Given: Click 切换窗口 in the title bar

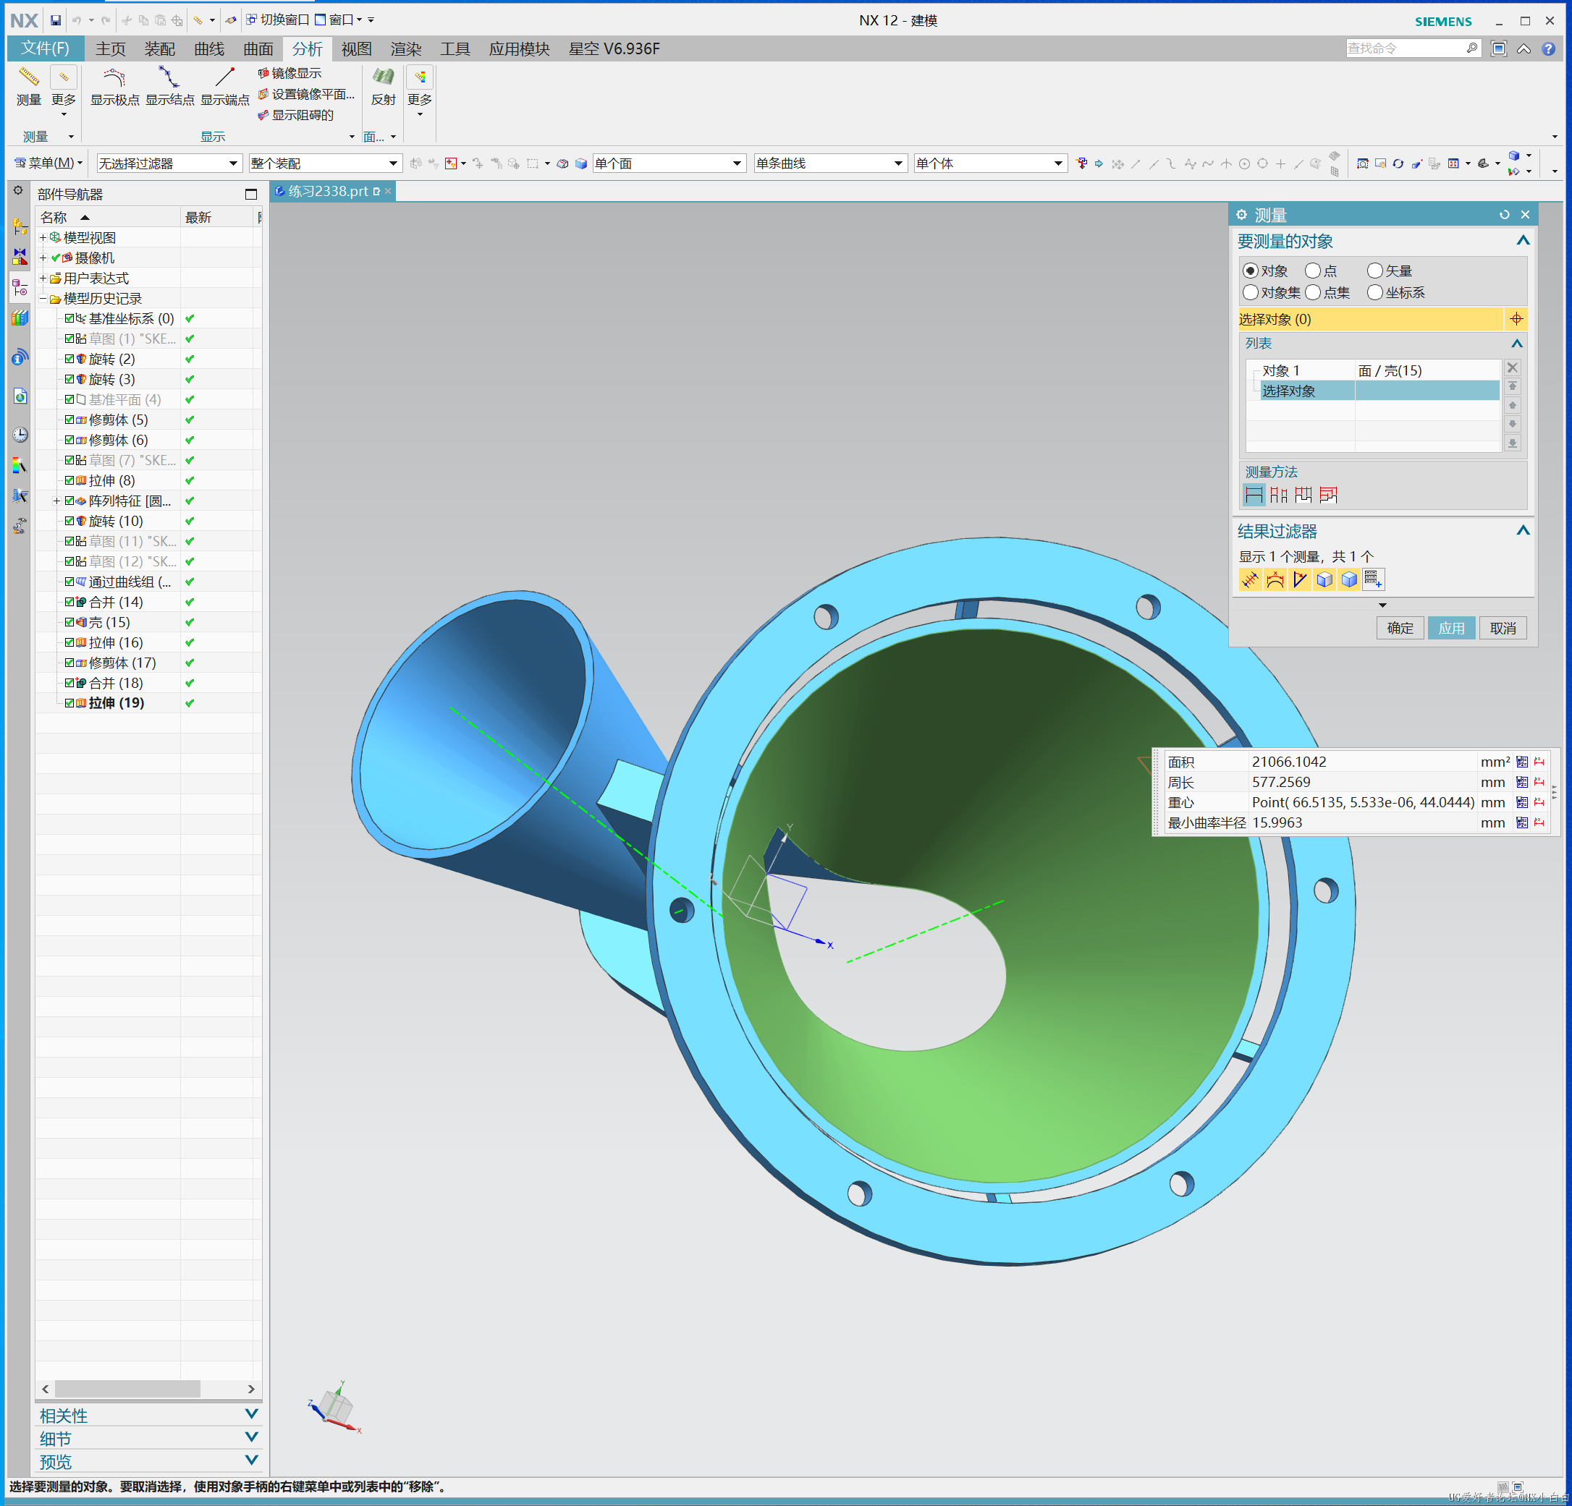Looking at the screenshot, I should click(x=277, y=20).
